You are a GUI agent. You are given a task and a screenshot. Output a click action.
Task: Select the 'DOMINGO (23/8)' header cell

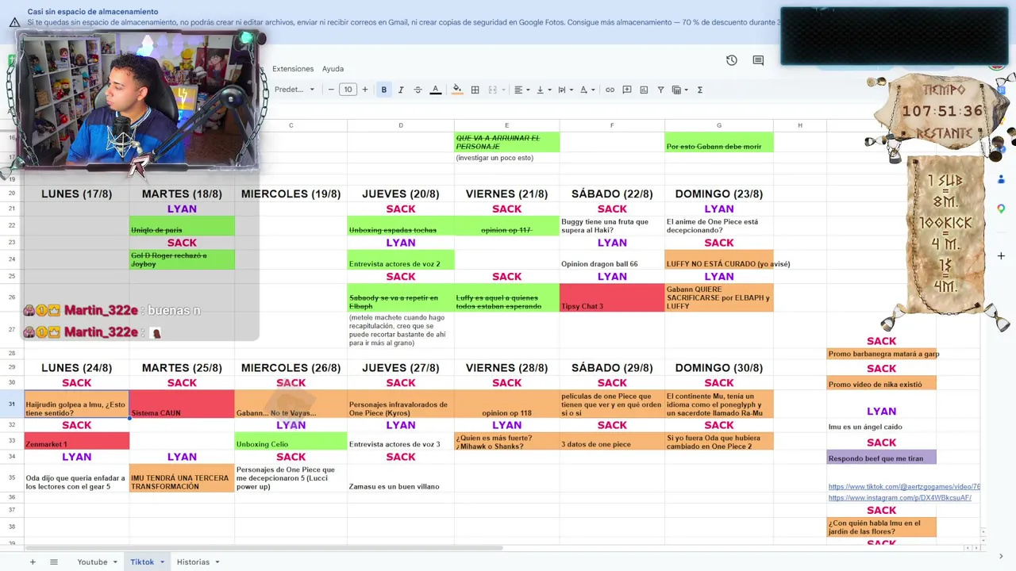tap(719, 194)
